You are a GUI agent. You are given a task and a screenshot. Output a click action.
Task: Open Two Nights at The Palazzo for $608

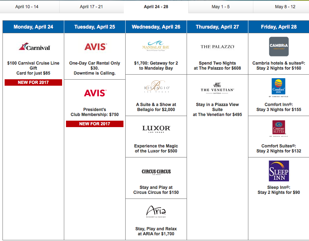(217, 66)
